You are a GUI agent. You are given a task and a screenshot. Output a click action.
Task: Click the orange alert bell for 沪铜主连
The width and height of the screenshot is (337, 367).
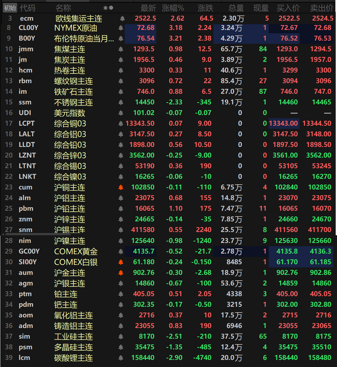pyautogui.click(x=121, y=187)
